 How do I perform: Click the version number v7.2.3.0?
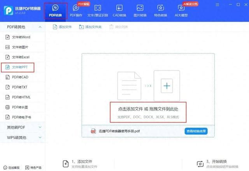pyautogui.click(x=20, y=13)
